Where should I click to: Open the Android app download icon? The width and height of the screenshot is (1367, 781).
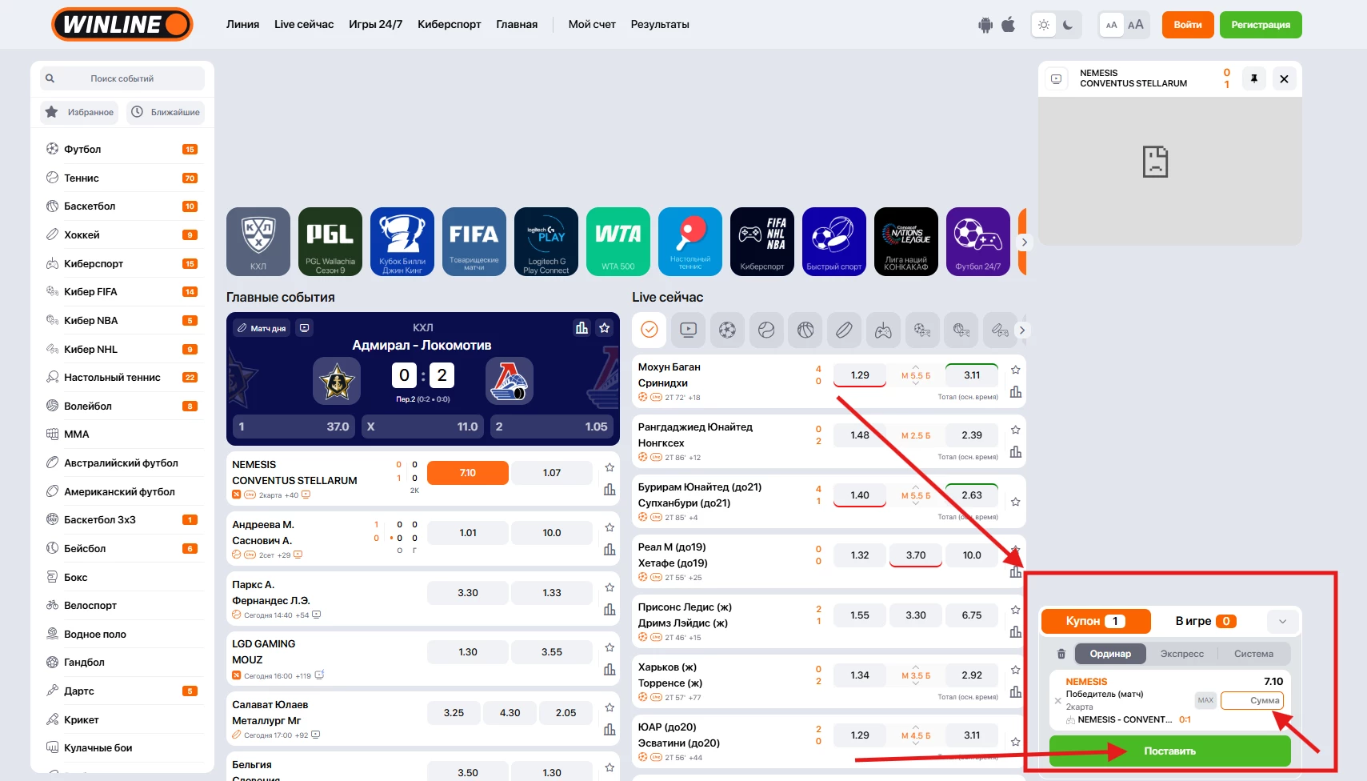[x=985, y=25]
